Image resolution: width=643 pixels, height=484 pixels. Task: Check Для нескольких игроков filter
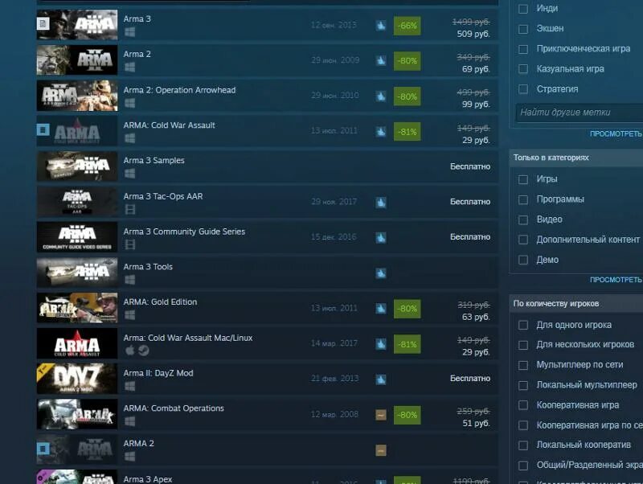[x=523, y=345]
